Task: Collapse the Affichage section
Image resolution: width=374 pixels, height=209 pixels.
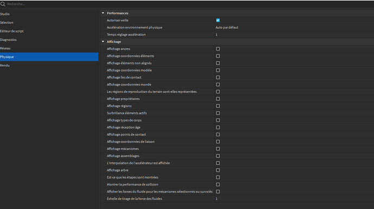Action: click(103, 42)
